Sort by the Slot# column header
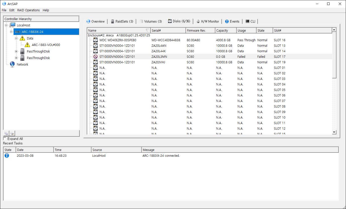346x209 pixels. pyautogui.click(x=302, y=30)
